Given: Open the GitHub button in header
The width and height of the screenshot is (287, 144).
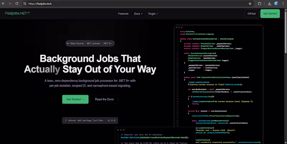Looking at the screenshot, I should pyautogui.click(x=251, y=14).
